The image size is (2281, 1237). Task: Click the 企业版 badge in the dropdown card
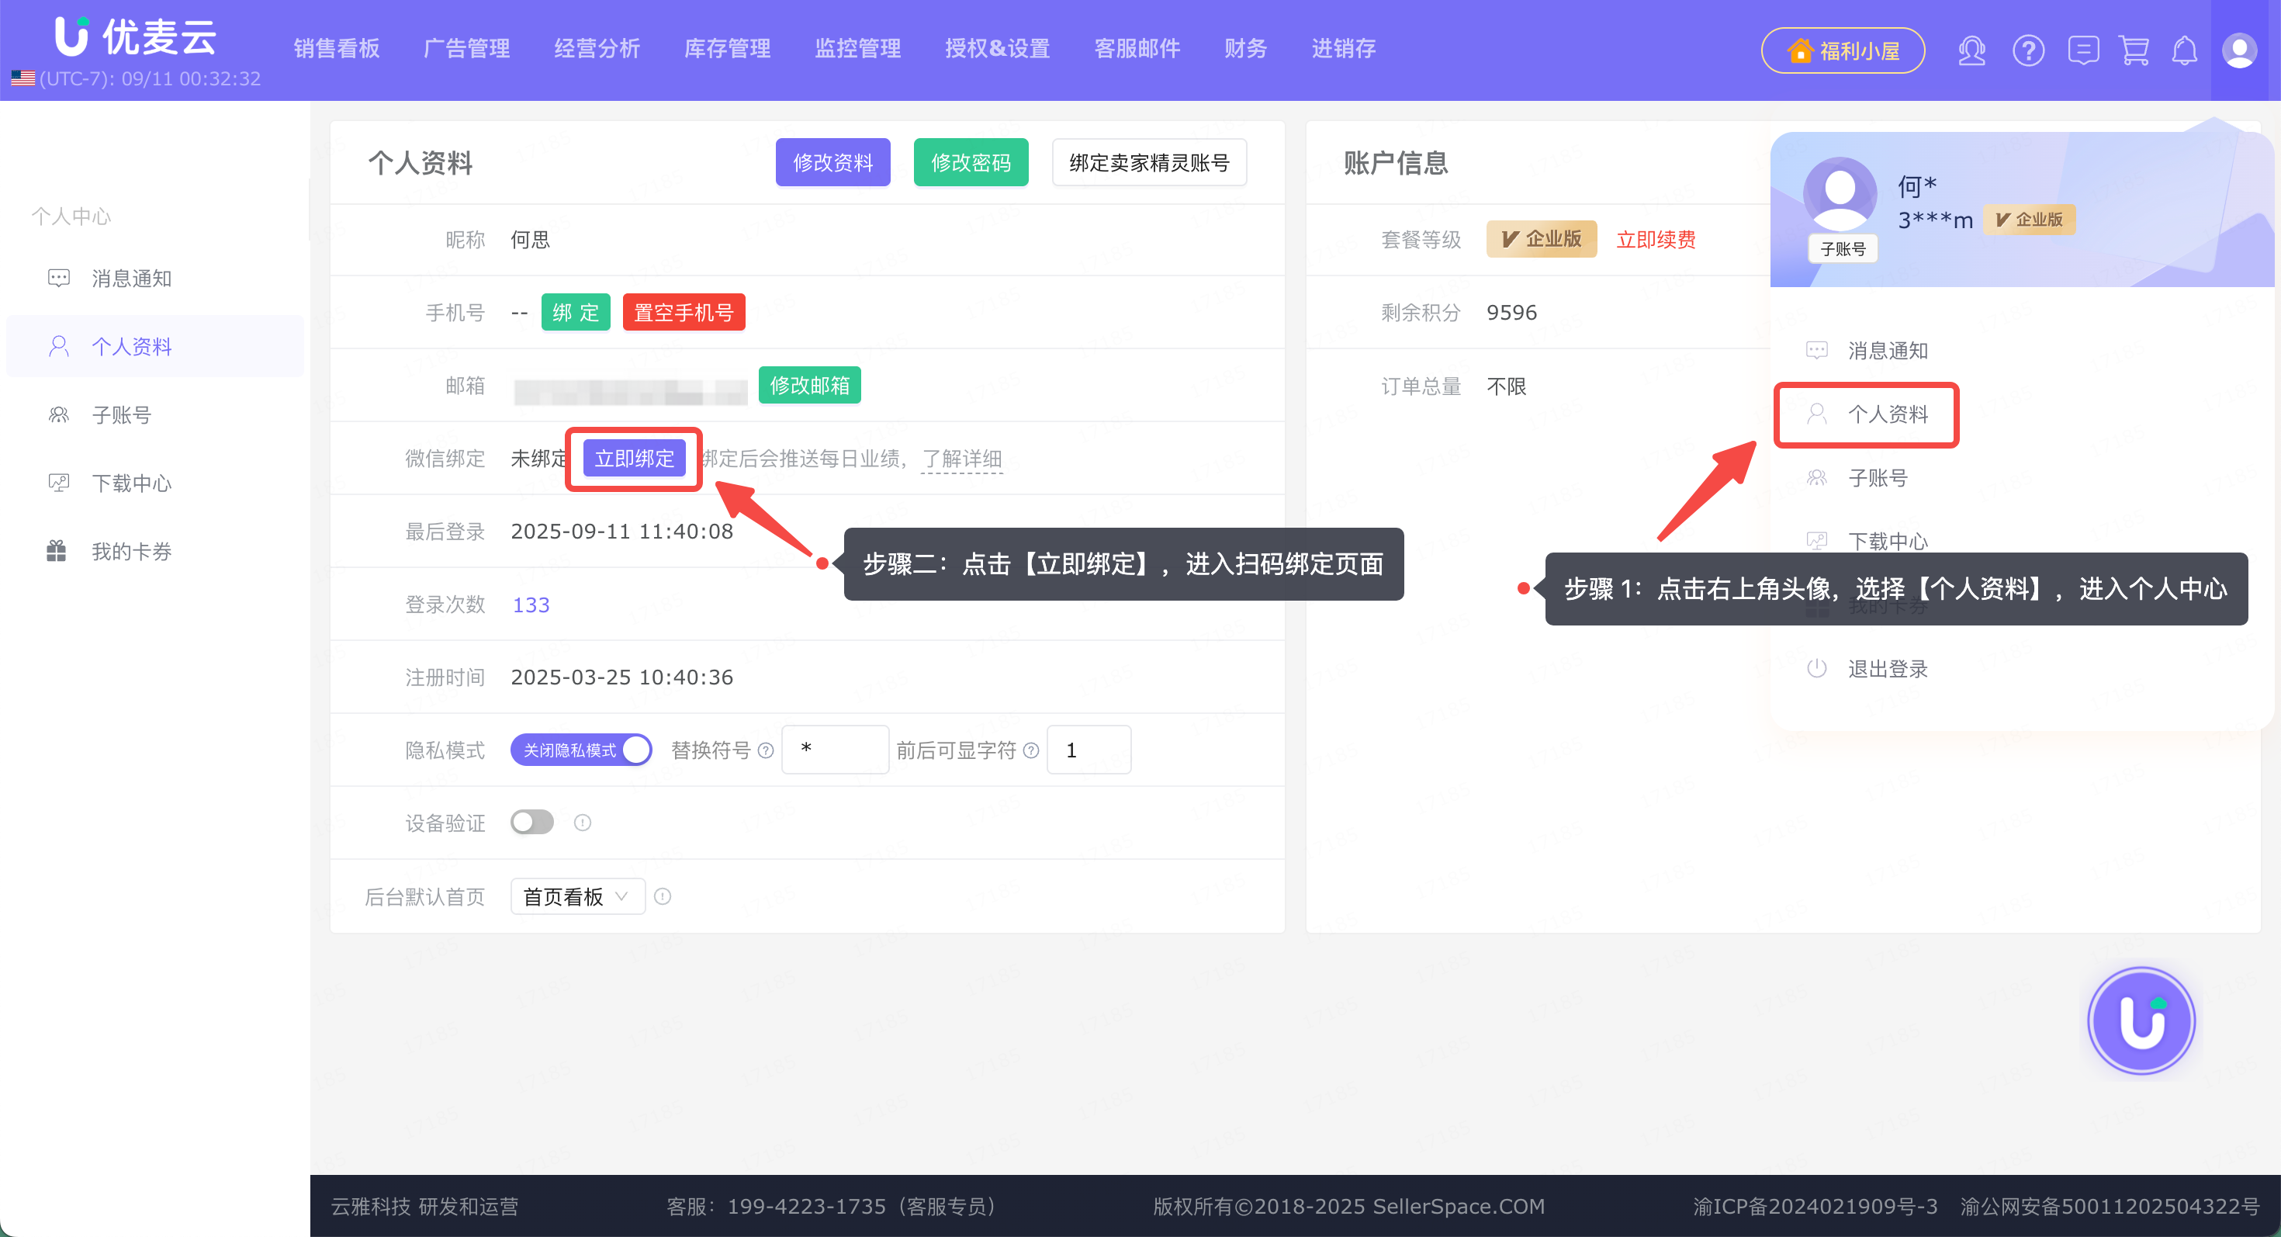pyautogui.click(x=2029, y=219)
